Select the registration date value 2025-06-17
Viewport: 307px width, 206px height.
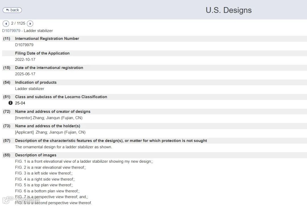point(25,74)
